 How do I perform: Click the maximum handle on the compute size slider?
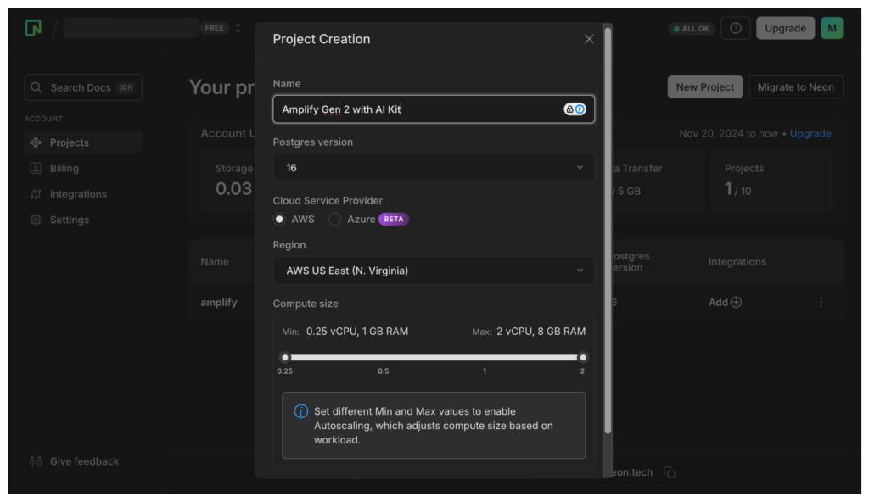[582, 356]
